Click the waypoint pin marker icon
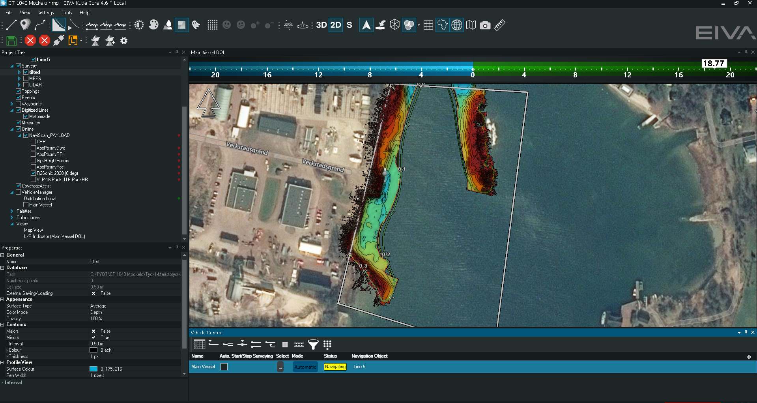Viewport: 757px width, 403px height. (x=25, y=25)
